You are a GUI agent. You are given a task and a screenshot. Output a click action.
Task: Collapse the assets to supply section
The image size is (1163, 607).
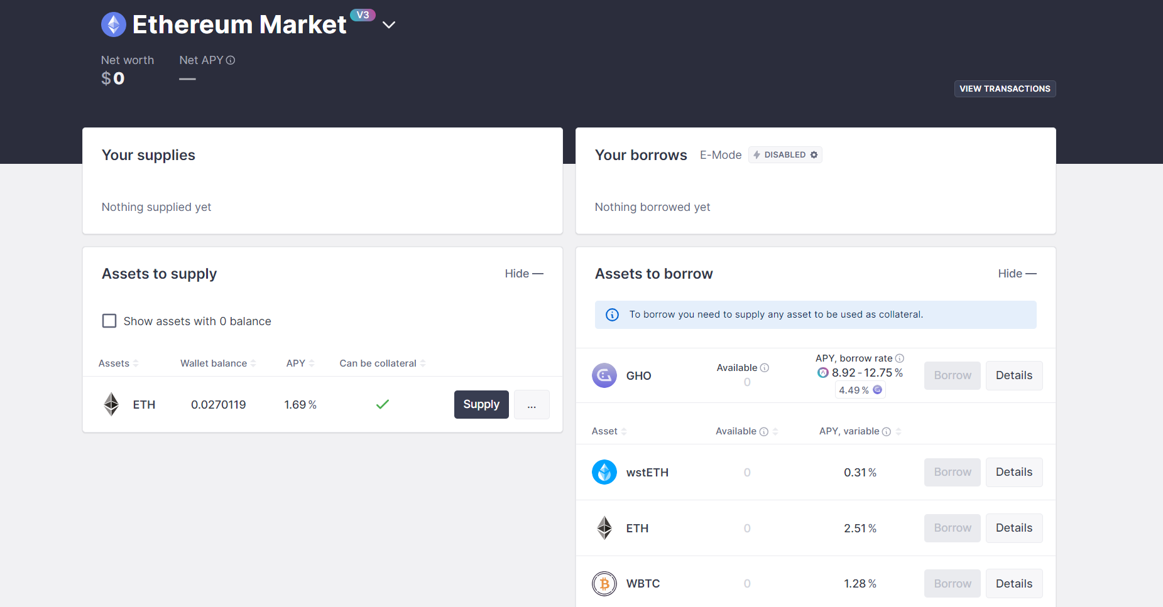coord(523,273)
